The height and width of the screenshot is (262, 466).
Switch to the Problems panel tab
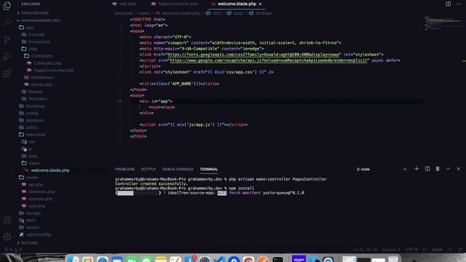(125, 169)
